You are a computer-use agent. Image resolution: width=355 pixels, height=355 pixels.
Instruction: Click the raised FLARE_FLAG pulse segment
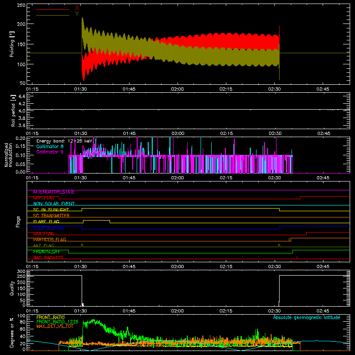(x=97, y=220)
